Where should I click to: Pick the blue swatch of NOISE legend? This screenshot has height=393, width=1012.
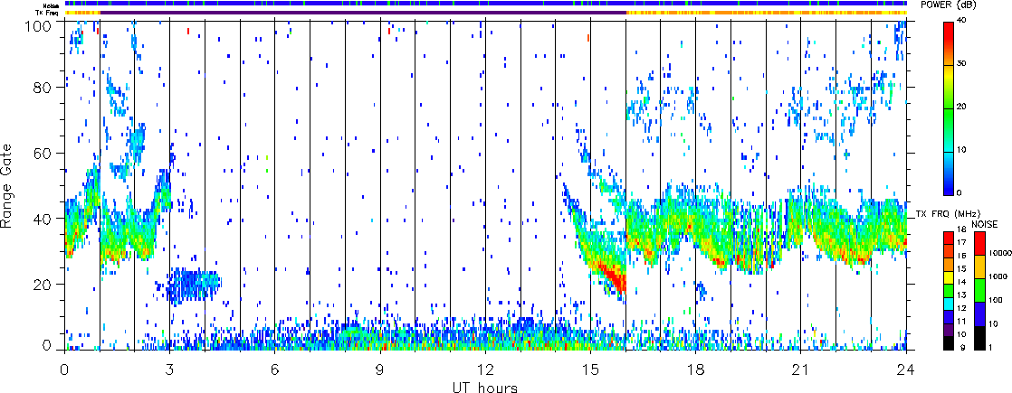pos(979,314)
